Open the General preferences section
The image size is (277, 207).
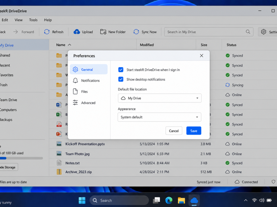[89, 69]
